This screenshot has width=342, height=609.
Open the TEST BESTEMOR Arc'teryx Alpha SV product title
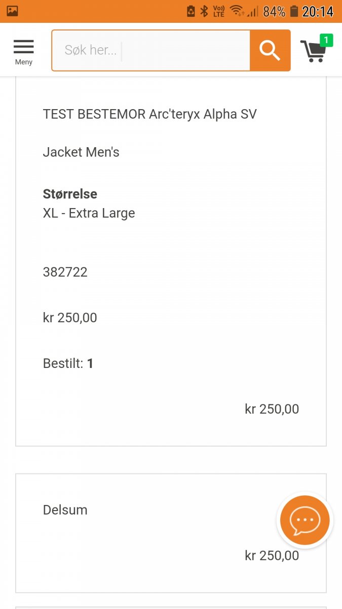(149, 114)
